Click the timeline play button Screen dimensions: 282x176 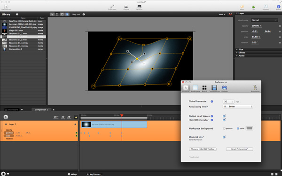point(6,117)
